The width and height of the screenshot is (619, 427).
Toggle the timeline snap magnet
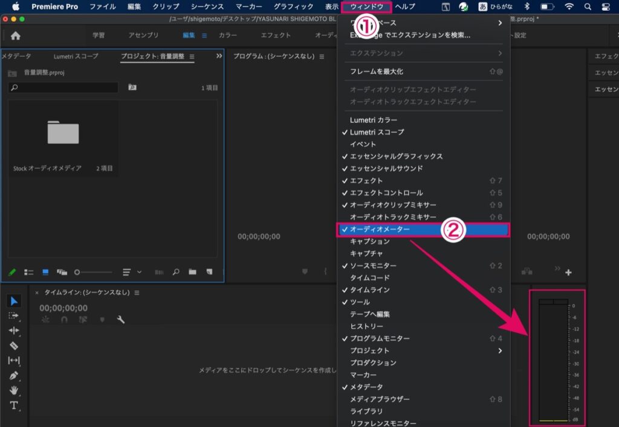64,320
